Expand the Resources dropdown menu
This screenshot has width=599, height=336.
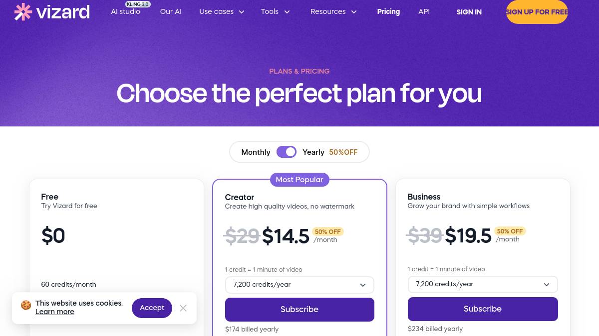tap(333, 11)
